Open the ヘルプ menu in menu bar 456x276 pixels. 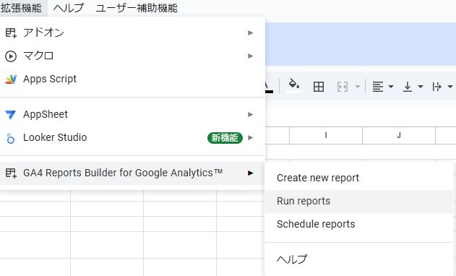tap(69, 8)
